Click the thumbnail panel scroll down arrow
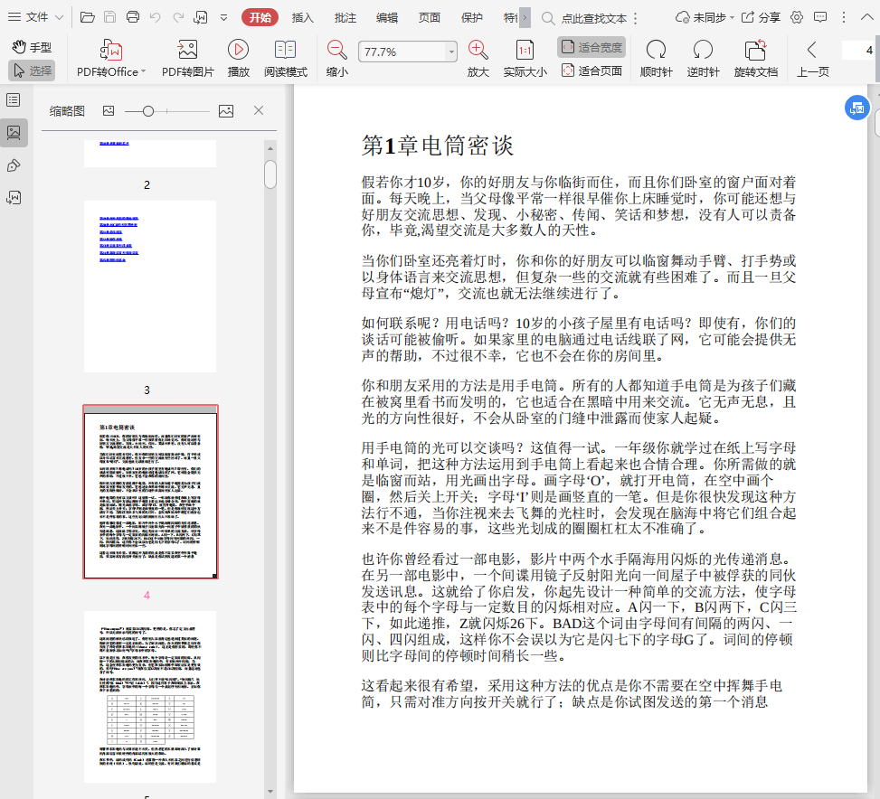 pos(270,791)
